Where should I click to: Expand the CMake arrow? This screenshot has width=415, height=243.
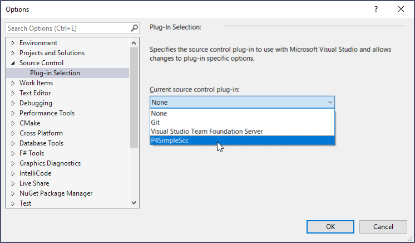(x=13, y=123)
